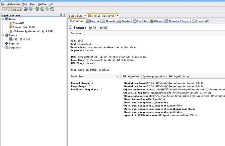The height and width of the screenshot is (146, 225).
Task: Collapse the Local tree node
Action: (x=3, y=19)
